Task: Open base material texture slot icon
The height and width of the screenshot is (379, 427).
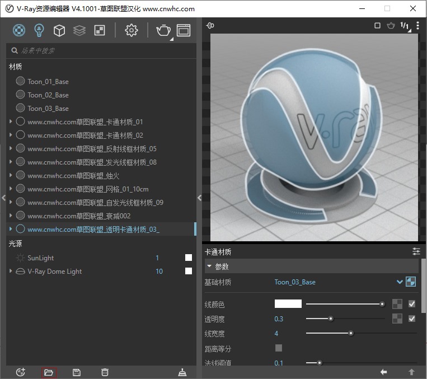Action: pyautogui.click(x=411, y=282)
